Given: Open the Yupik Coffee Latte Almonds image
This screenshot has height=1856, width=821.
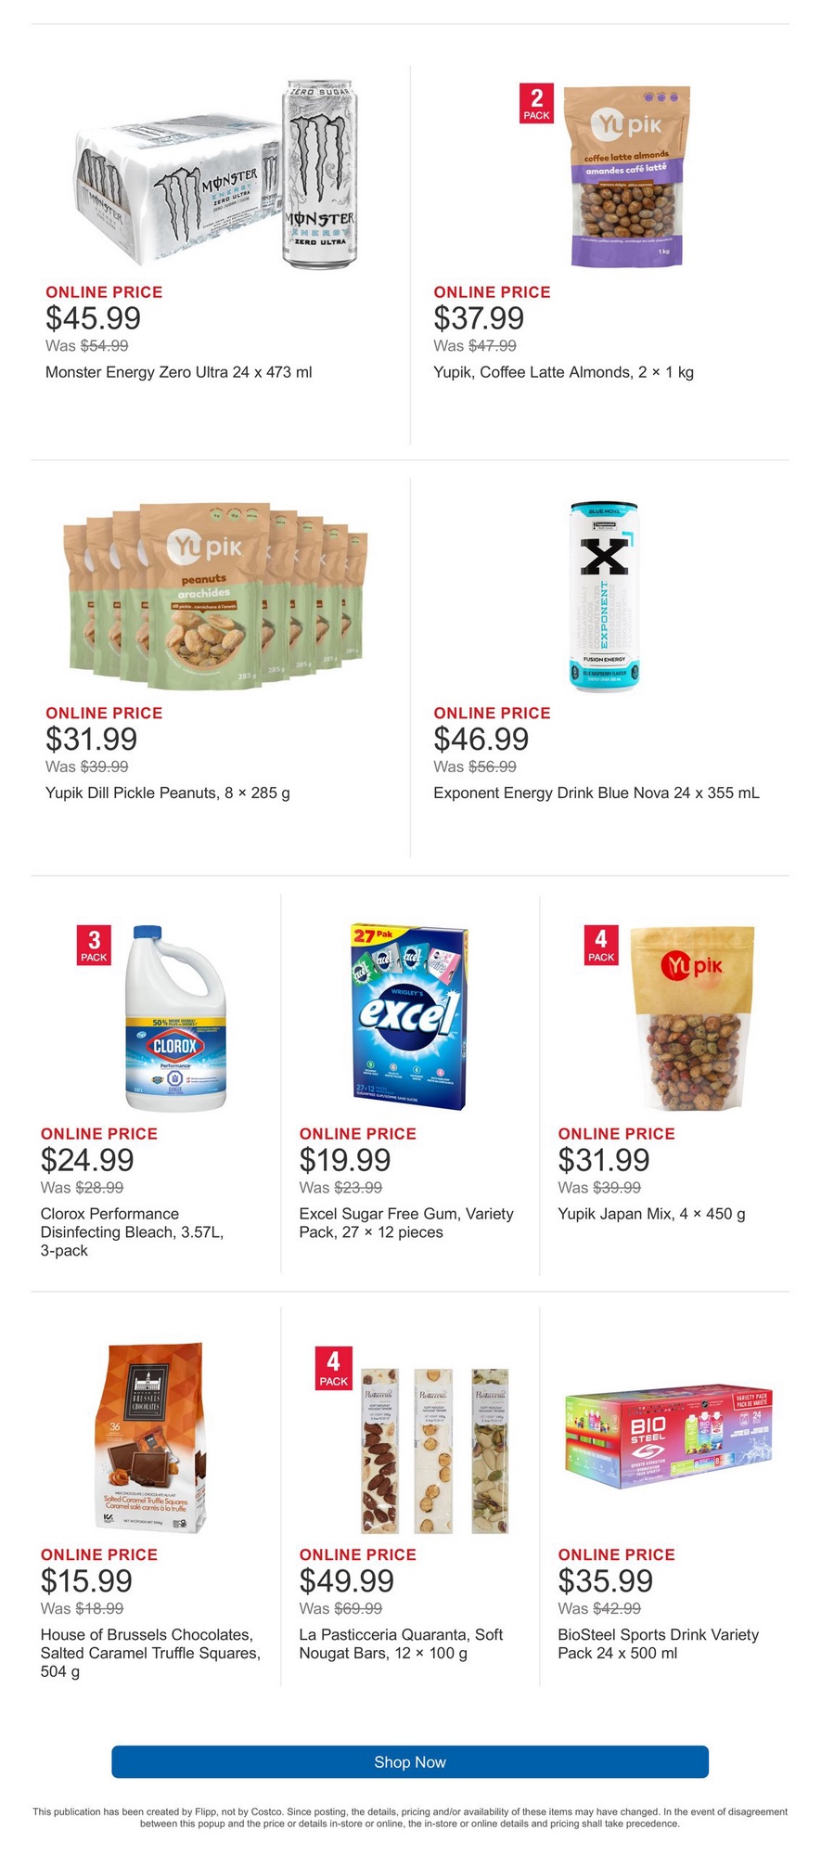Looking at the screenshot, I should point(627,176).
